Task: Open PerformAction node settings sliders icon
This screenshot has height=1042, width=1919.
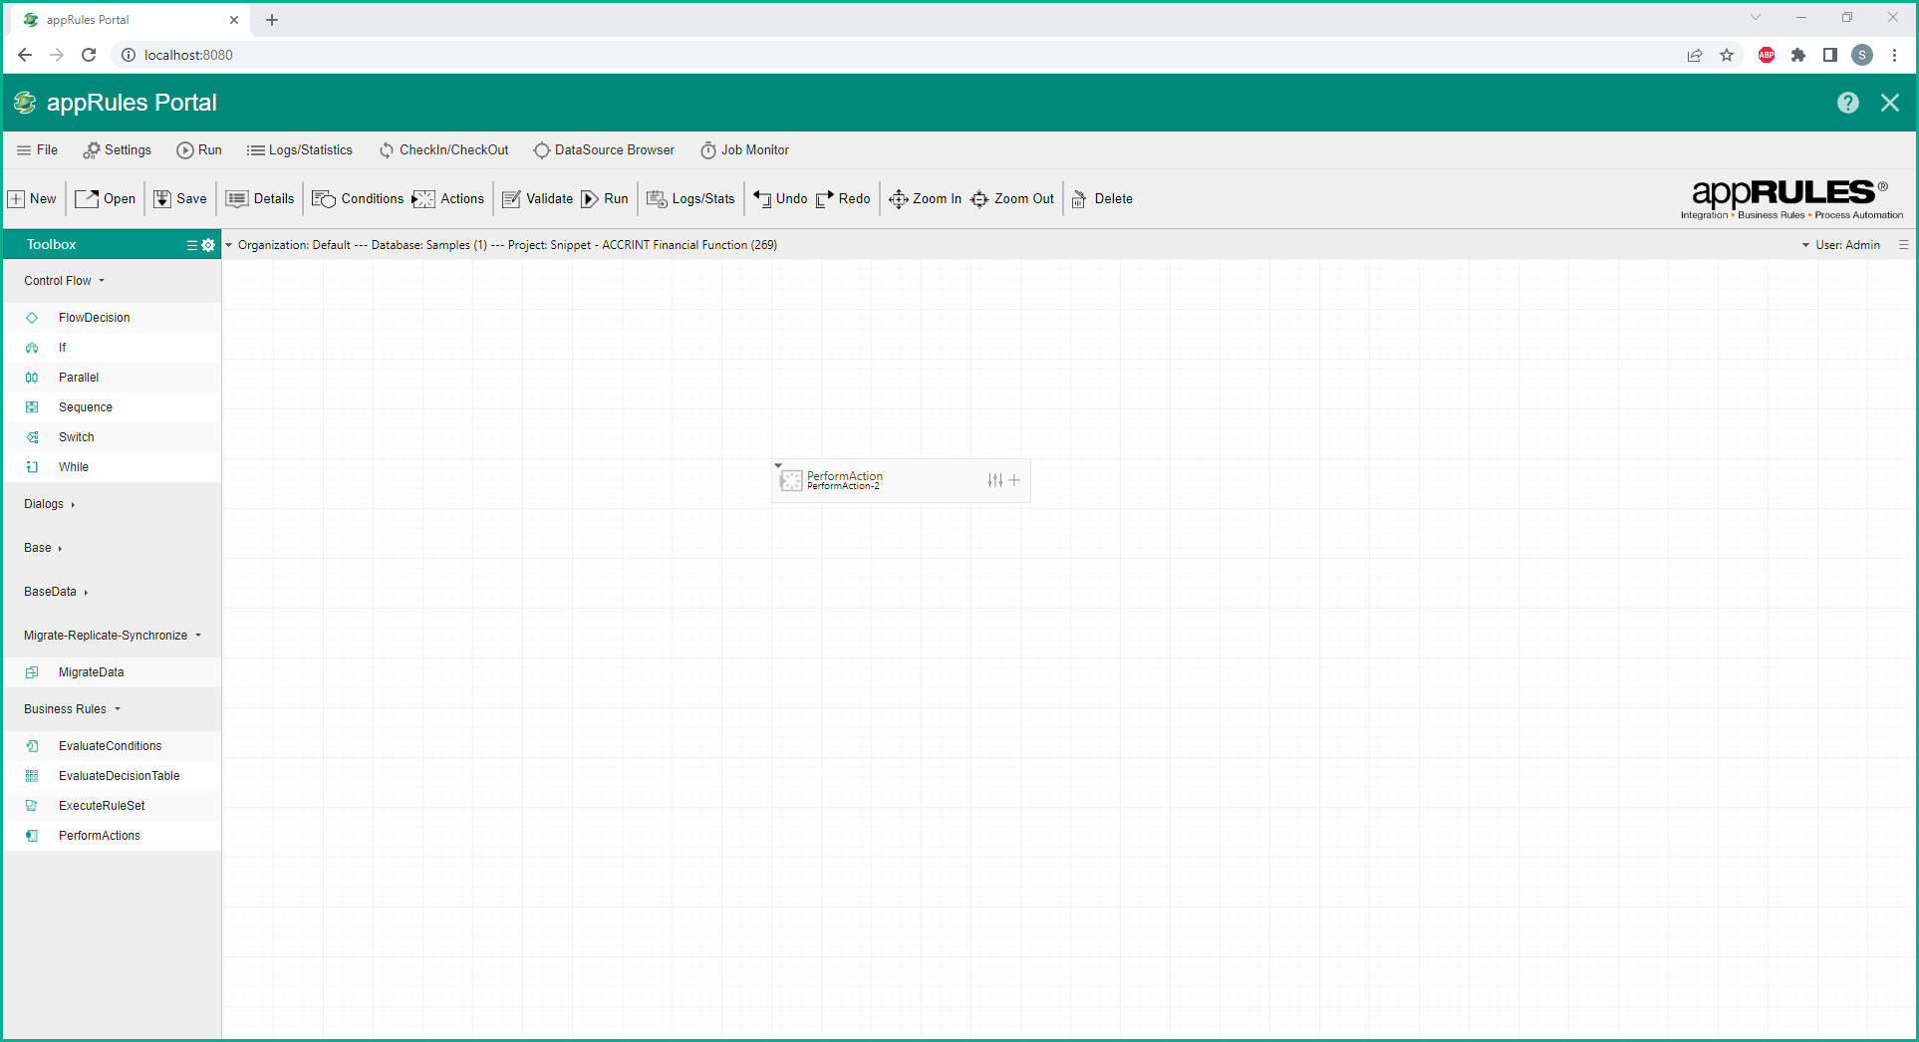Action: point(994,480)
